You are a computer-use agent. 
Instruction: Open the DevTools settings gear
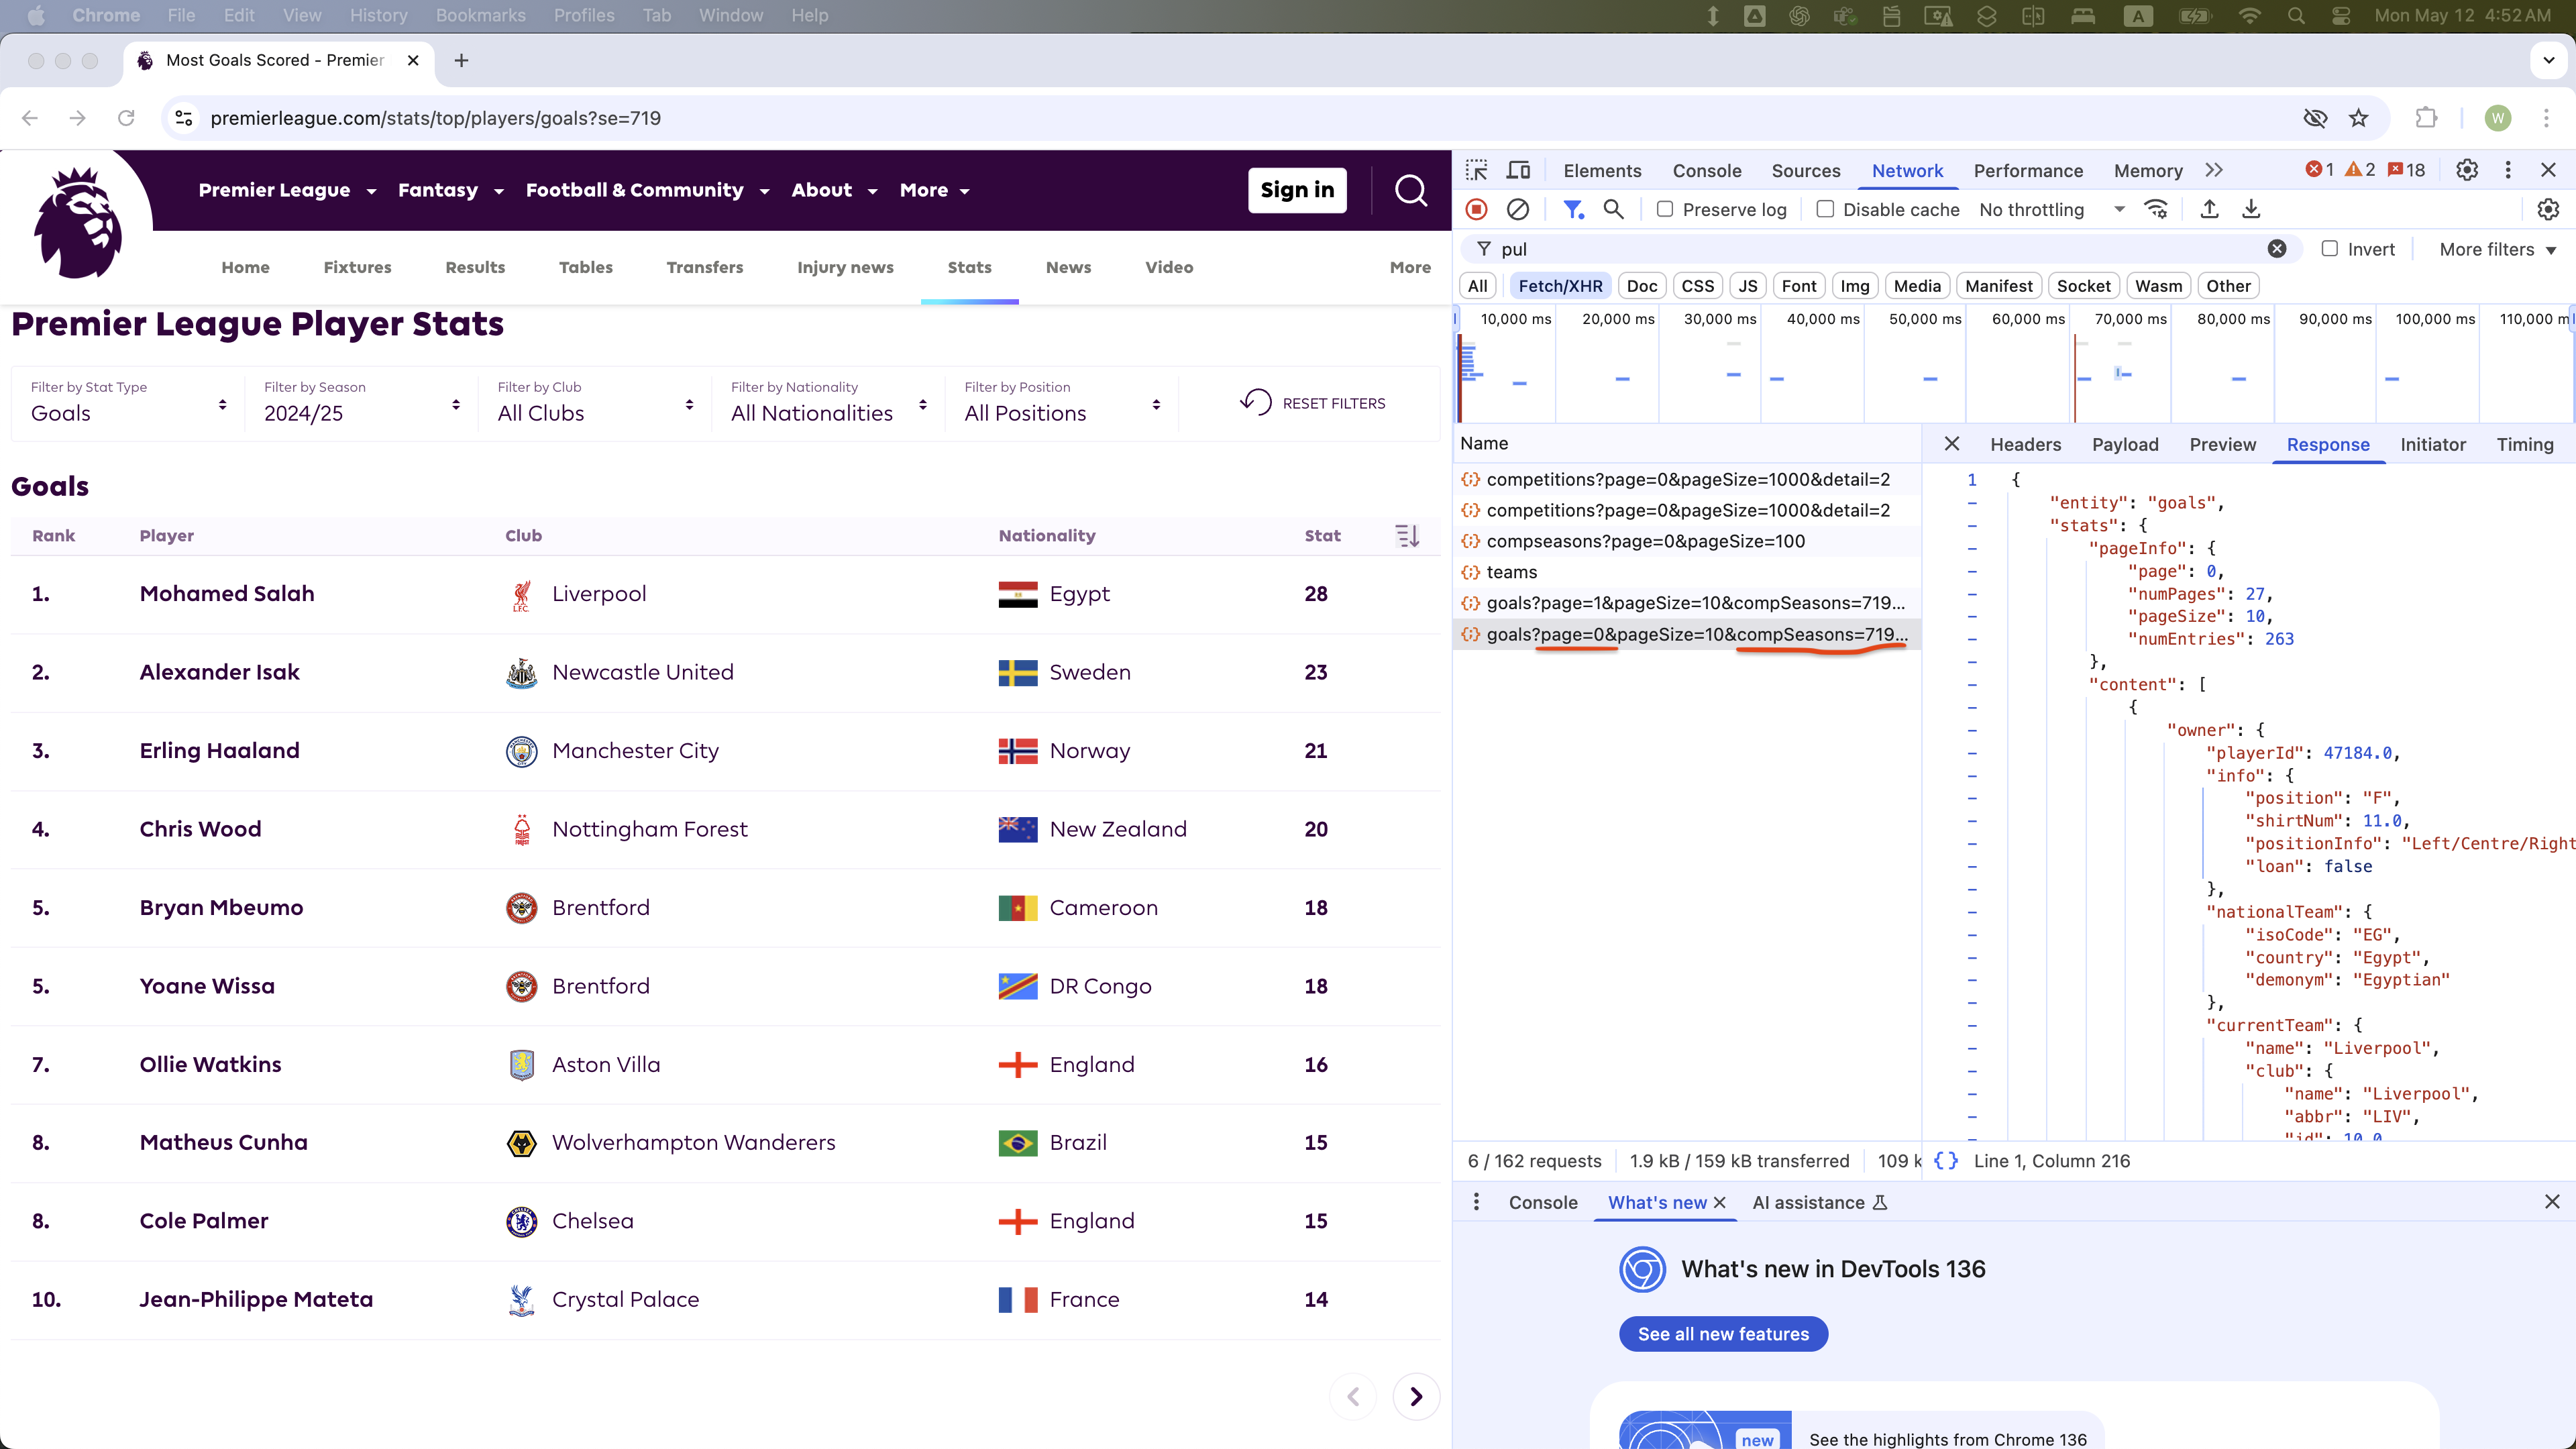2467,170
